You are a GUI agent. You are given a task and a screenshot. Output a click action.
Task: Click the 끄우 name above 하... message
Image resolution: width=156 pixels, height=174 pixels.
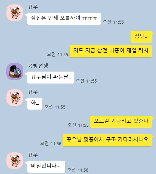(33, 92)
